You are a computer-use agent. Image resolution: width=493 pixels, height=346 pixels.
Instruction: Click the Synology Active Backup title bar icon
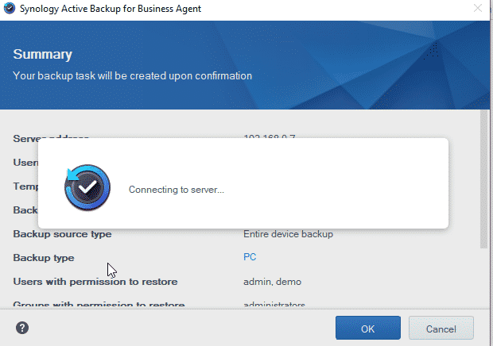click(10, 8)
